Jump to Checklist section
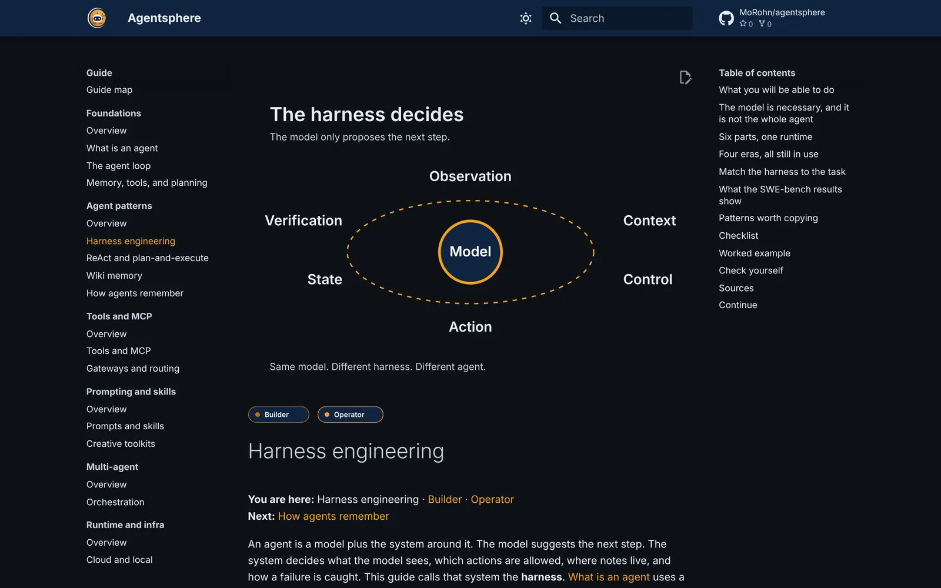 738,236
